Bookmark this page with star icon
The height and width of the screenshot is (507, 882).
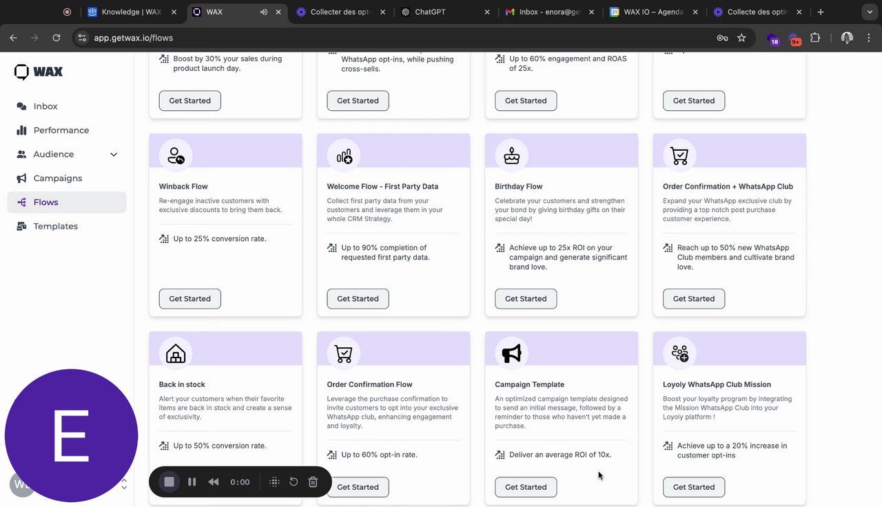[x=741, y=38]
